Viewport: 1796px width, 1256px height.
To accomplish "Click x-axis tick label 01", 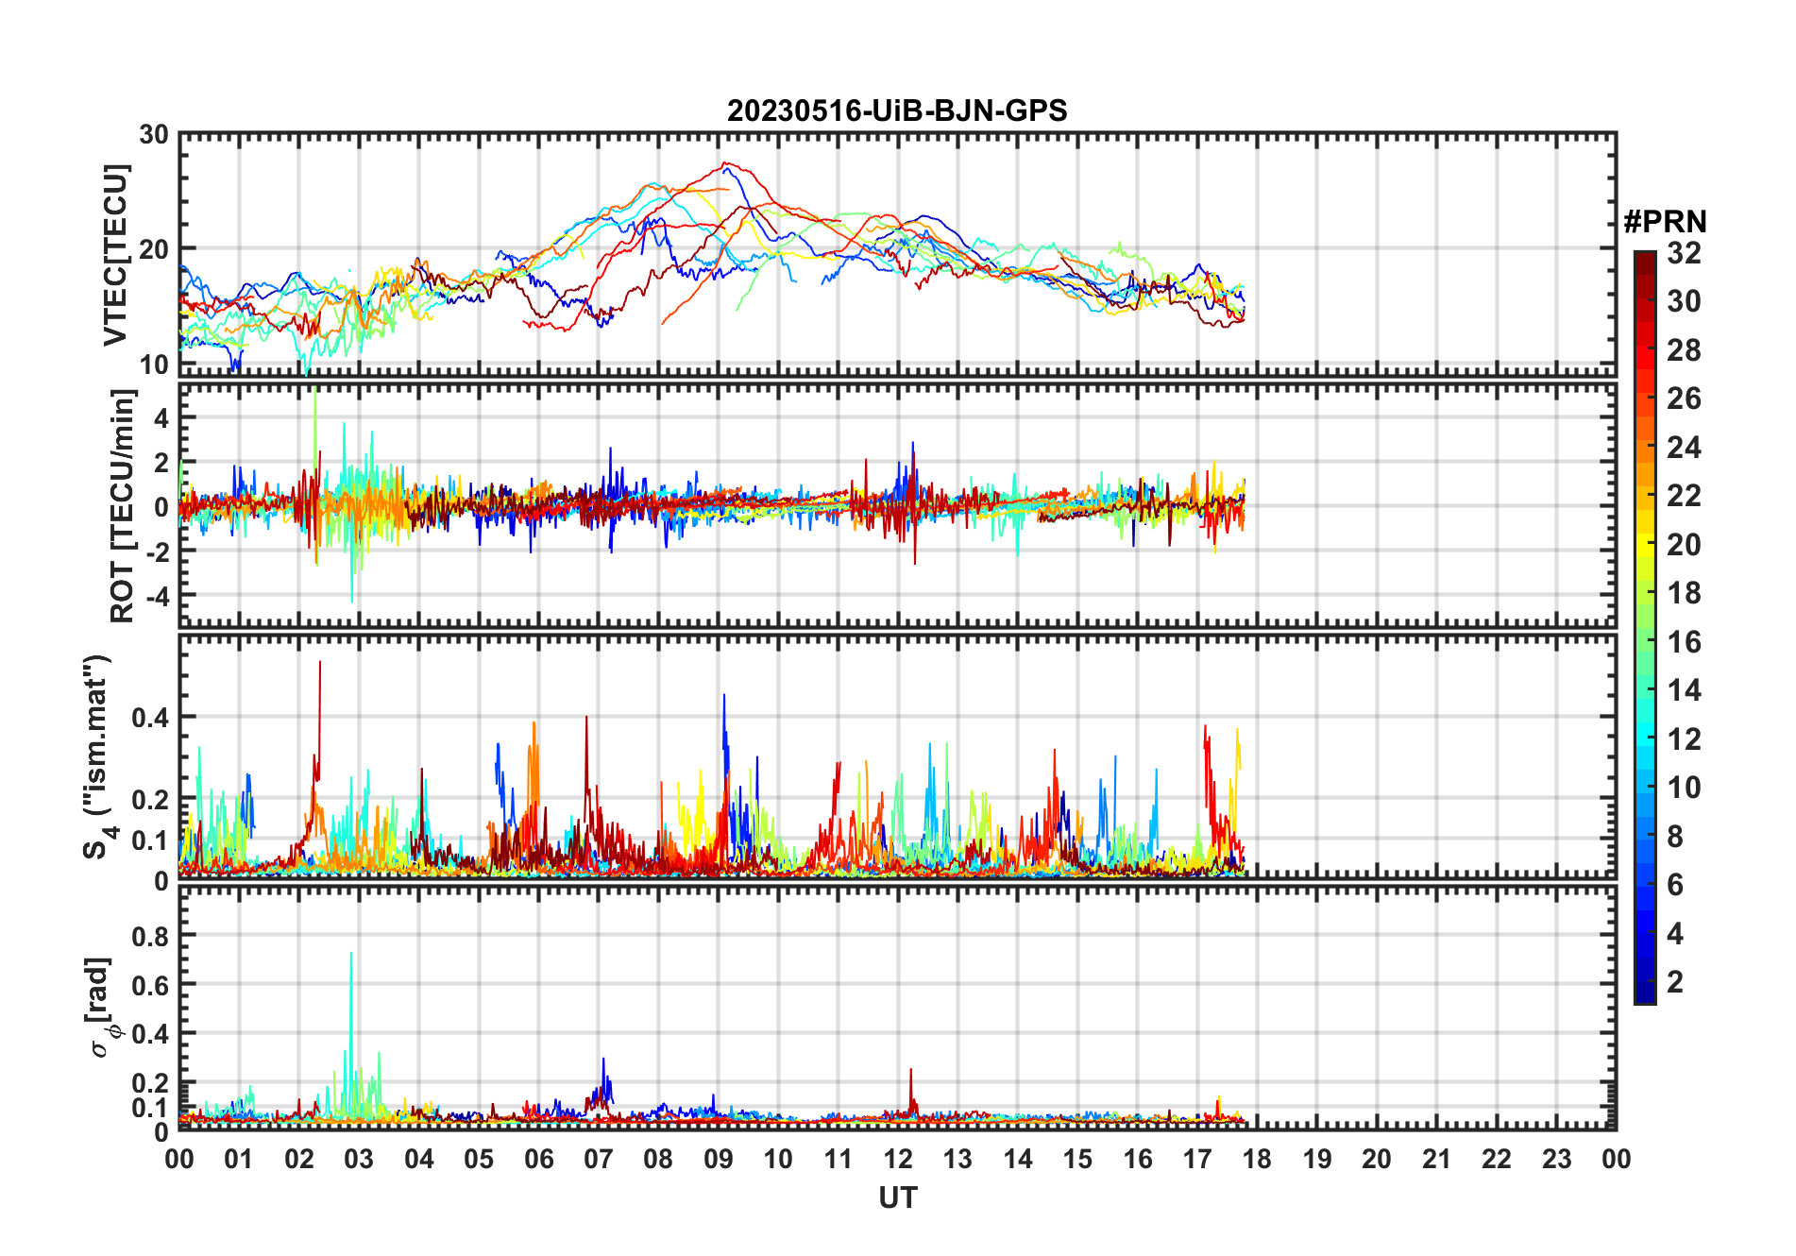I will [239, 1159].
